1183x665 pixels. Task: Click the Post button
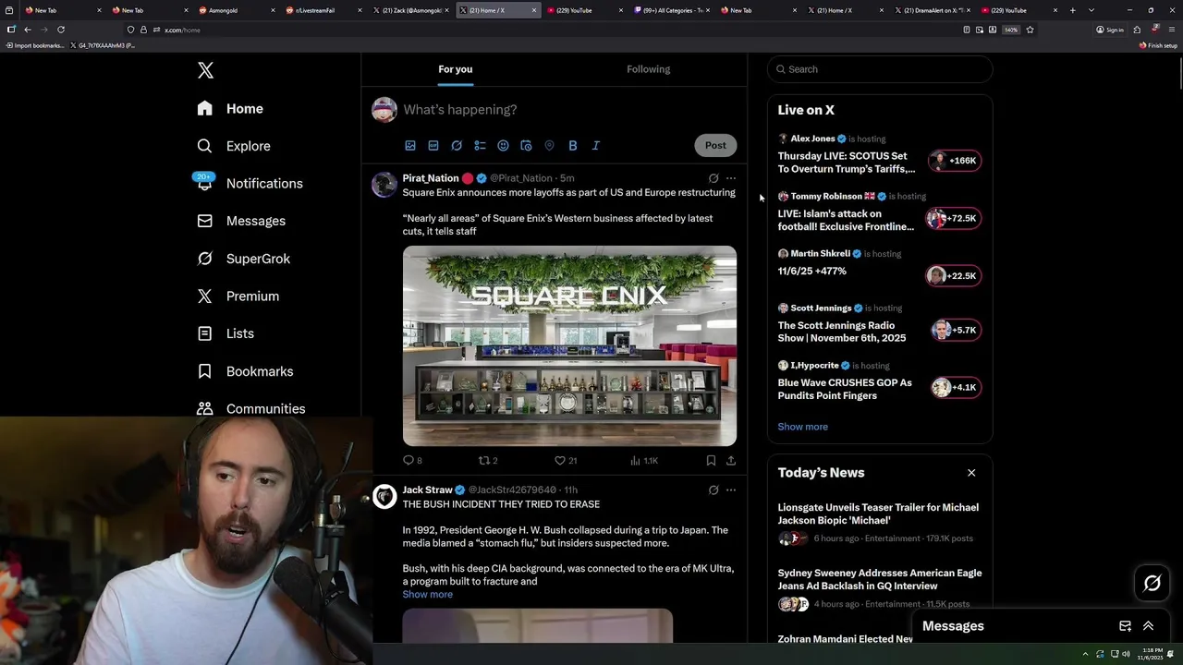(715, 145)
